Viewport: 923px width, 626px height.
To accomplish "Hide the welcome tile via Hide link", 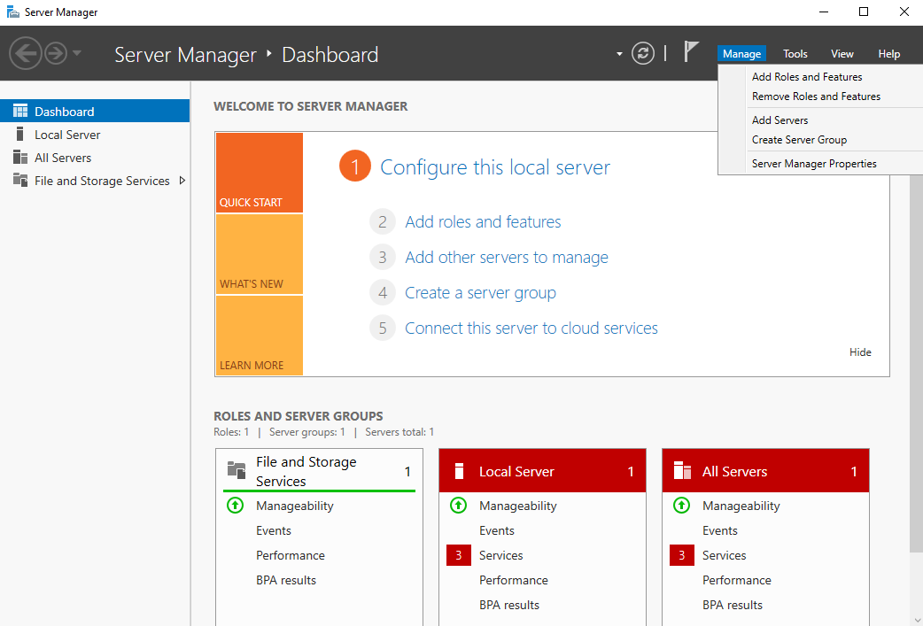I will pos(859,352).
